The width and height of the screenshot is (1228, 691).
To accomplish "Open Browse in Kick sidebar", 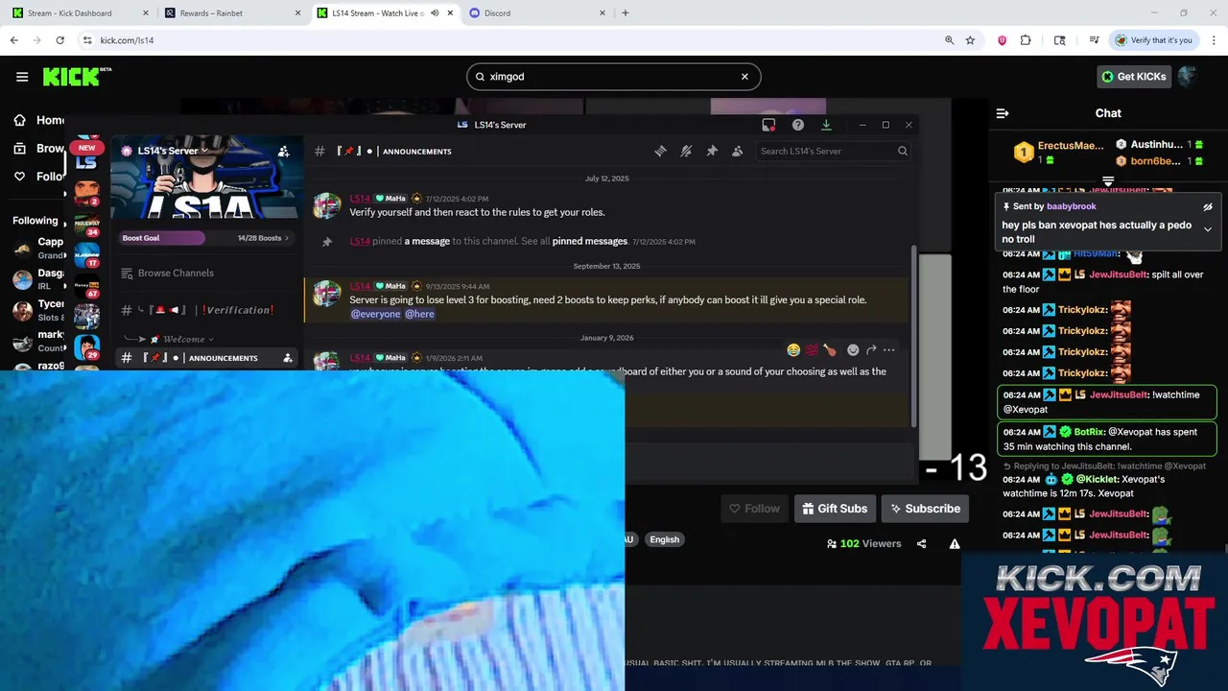I will (x=39, y=149).
